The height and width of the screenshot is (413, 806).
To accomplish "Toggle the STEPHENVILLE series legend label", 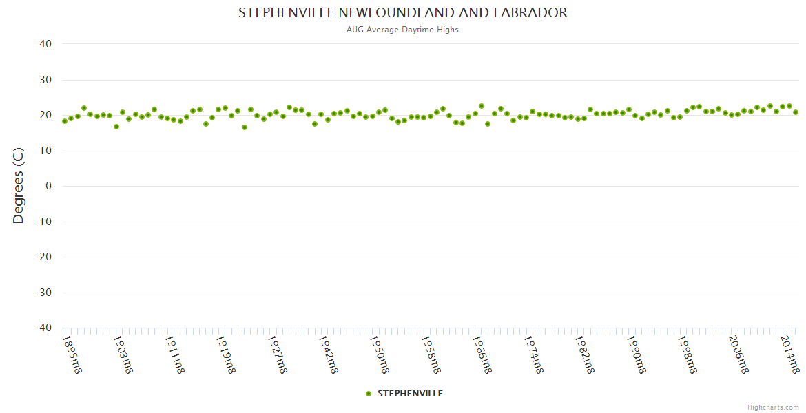I will coord(410,394).
